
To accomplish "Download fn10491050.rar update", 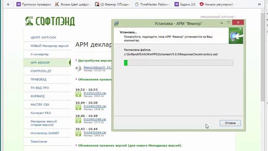I will pos(95,106).
